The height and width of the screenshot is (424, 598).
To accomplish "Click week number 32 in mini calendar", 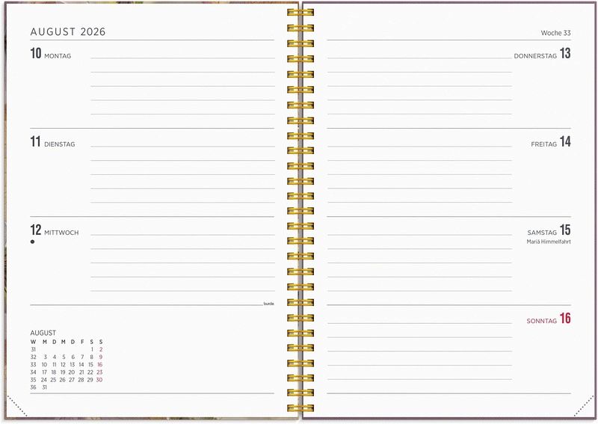I will click(33, 357).
